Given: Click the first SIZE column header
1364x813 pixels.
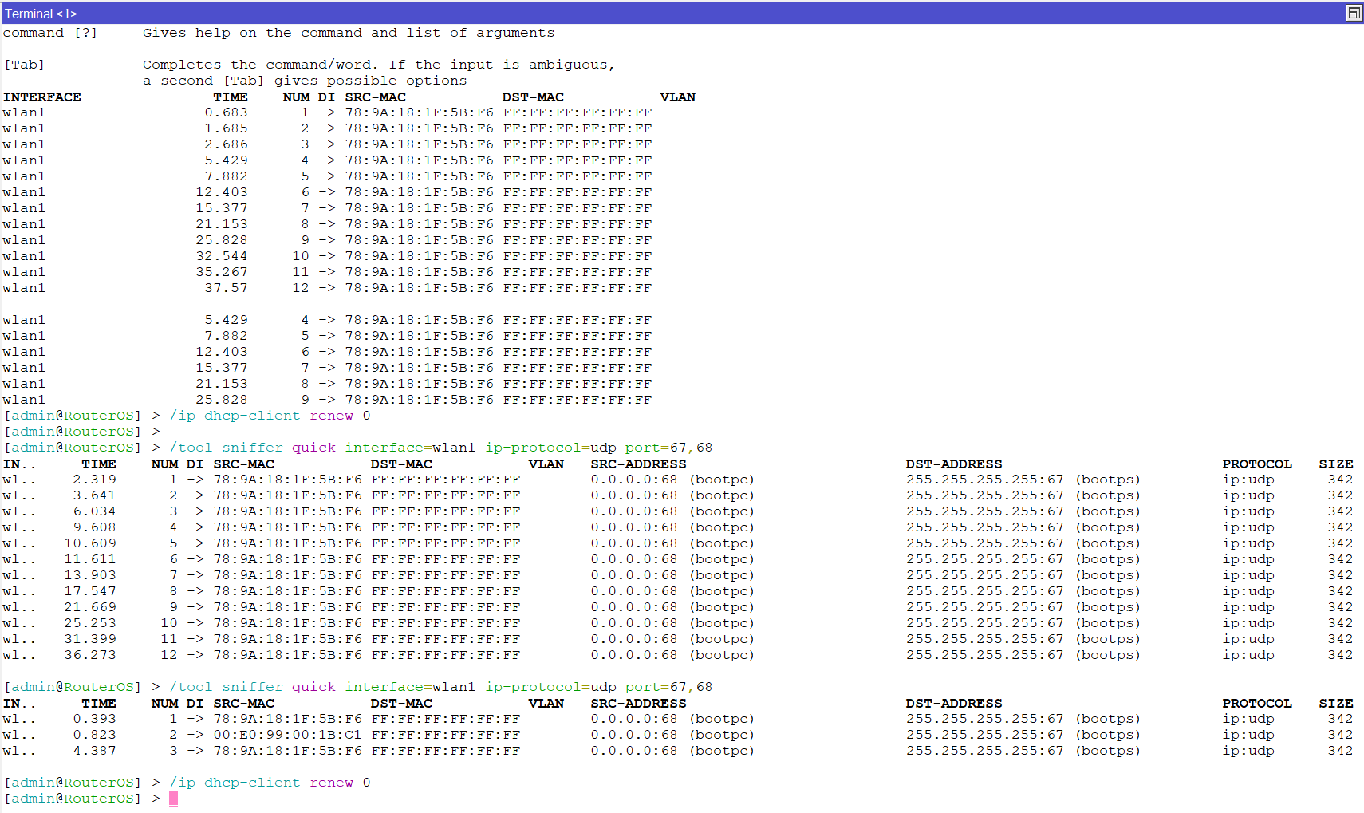Looking at the screenshot, I should 1336,464.
